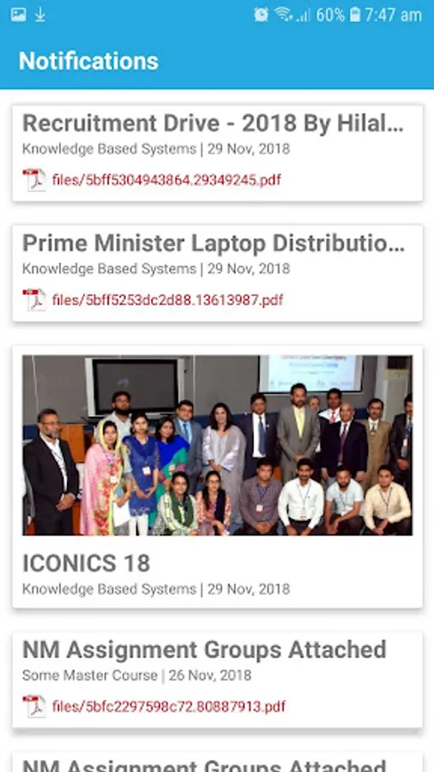Tap the alarm clock icon in status bar
This screenshot has width=434, height=772.
point(262,15)
